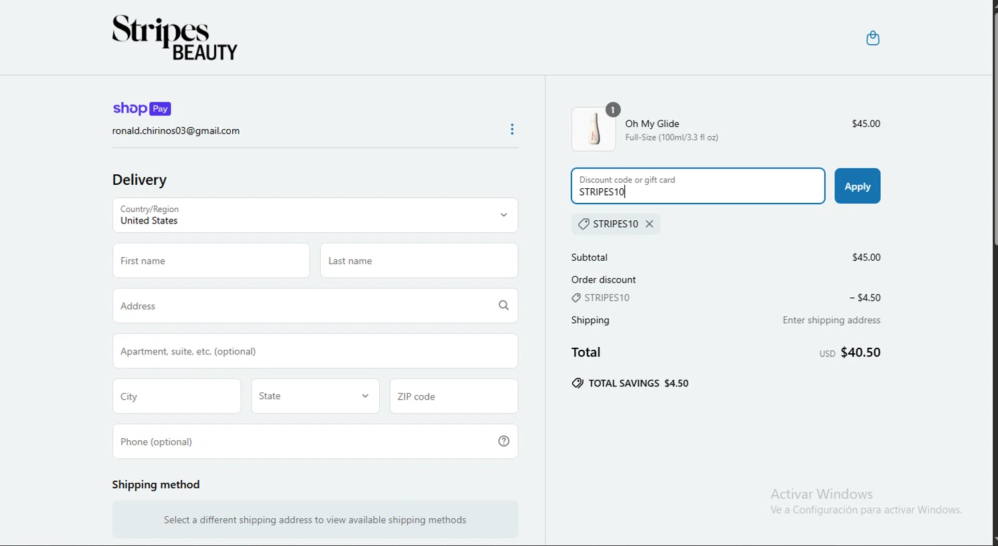Click the discount code input field
Screen dimensions: 998x546
coord(698,186)
